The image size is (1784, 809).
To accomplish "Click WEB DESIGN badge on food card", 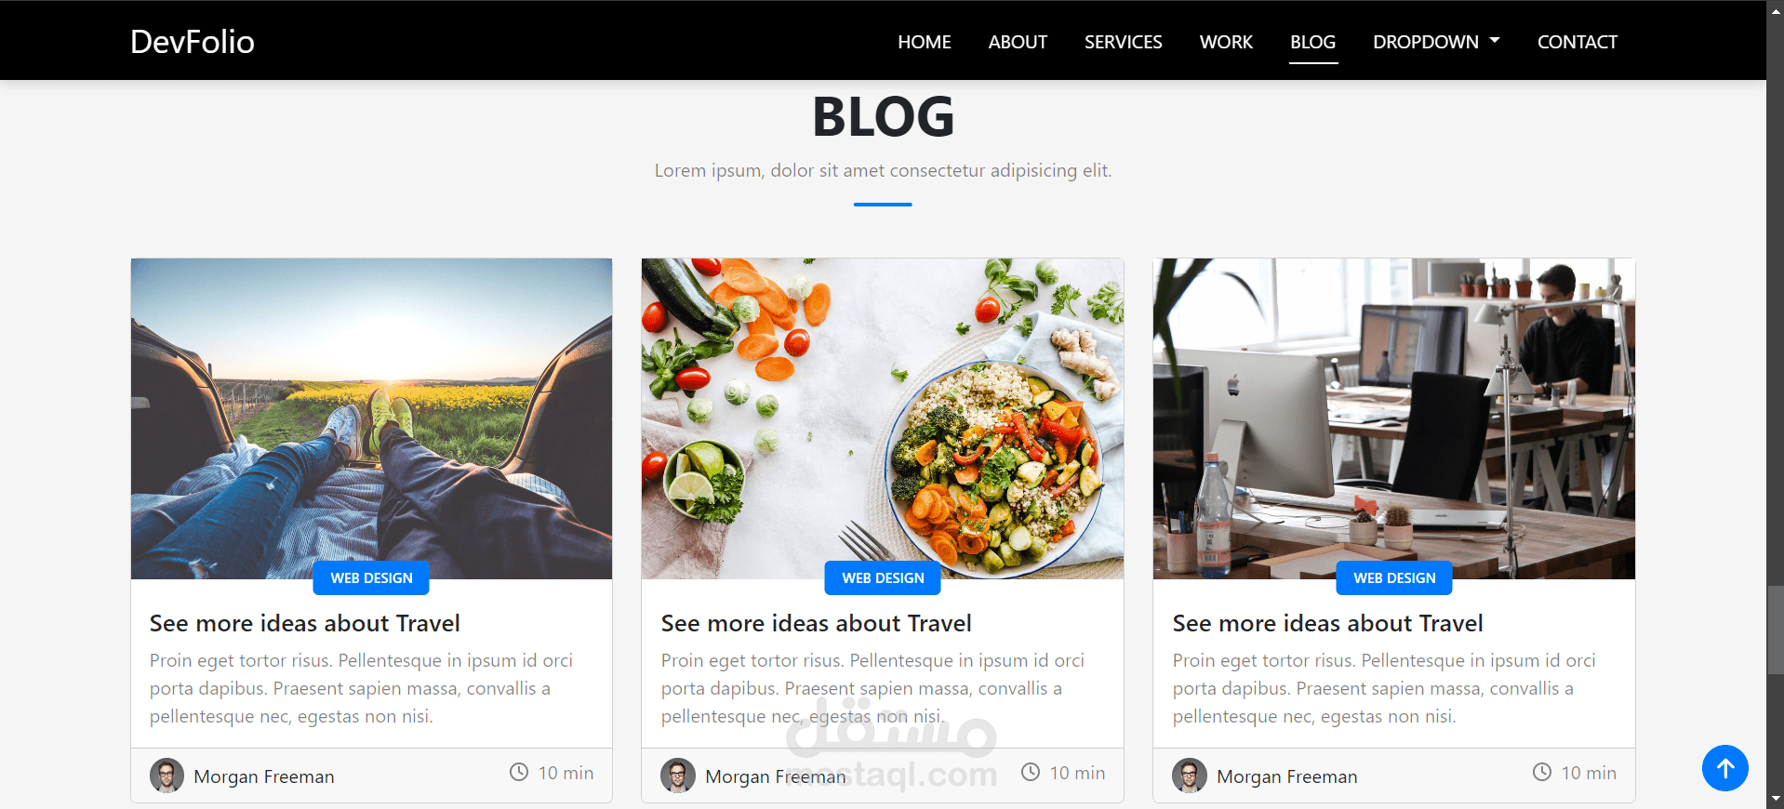I will pos(883,577).
